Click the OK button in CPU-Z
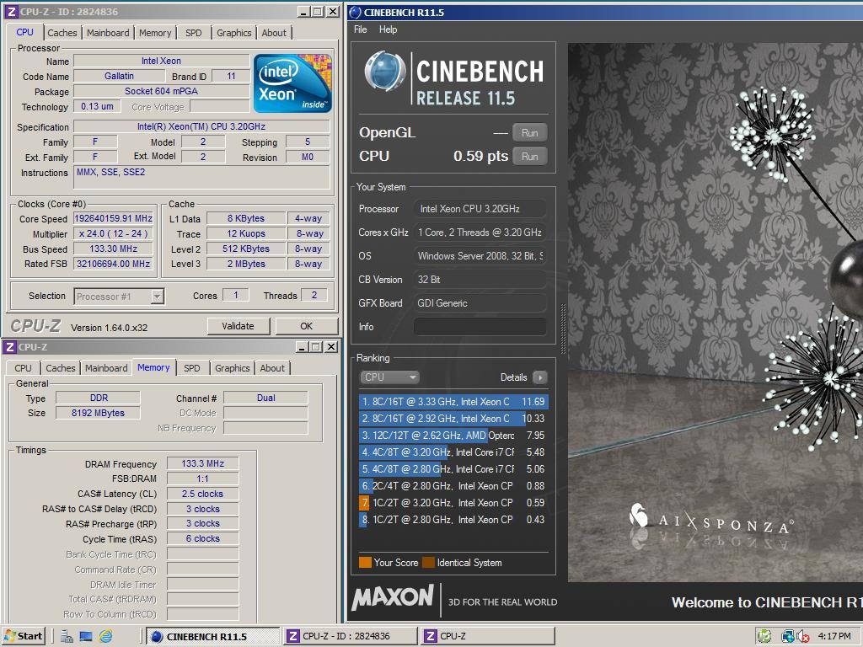The height and width of the screenshot is (647, 863). pyautogui.click(x=307, y=326)
